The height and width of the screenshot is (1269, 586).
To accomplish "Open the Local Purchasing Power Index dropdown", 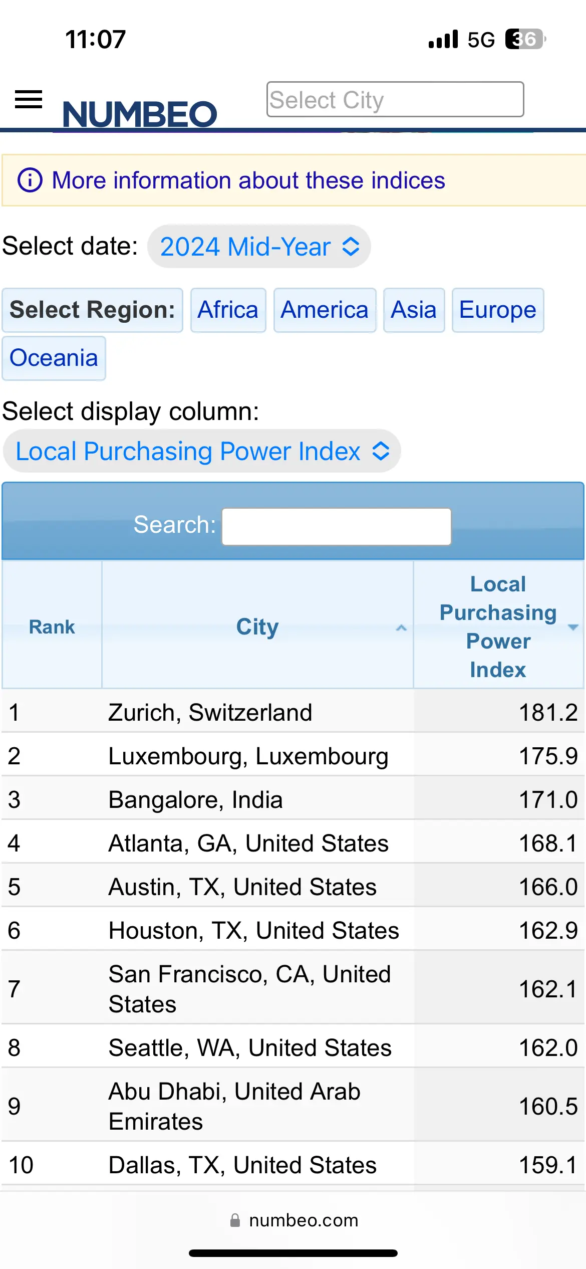I will pos(202,451).
